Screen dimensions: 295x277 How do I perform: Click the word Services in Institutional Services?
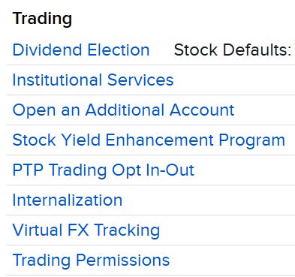coord(140,80)
